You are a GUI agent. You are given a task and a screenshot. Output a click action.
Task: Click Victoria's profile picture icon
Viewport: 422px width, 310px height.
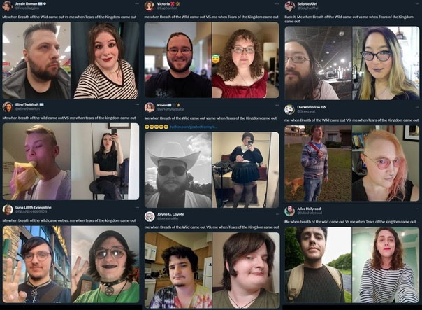click(x=150, y=6)
